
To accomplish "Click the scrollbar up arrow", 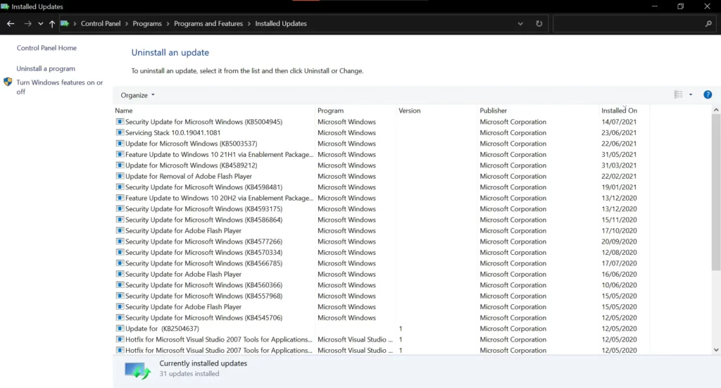I will (716, 110).
